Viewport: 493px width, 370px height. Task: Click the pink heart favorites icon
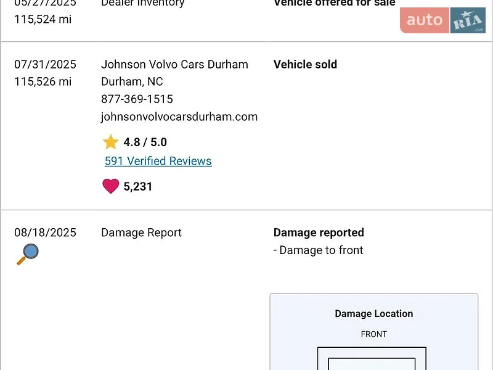(x=111, y=186)
